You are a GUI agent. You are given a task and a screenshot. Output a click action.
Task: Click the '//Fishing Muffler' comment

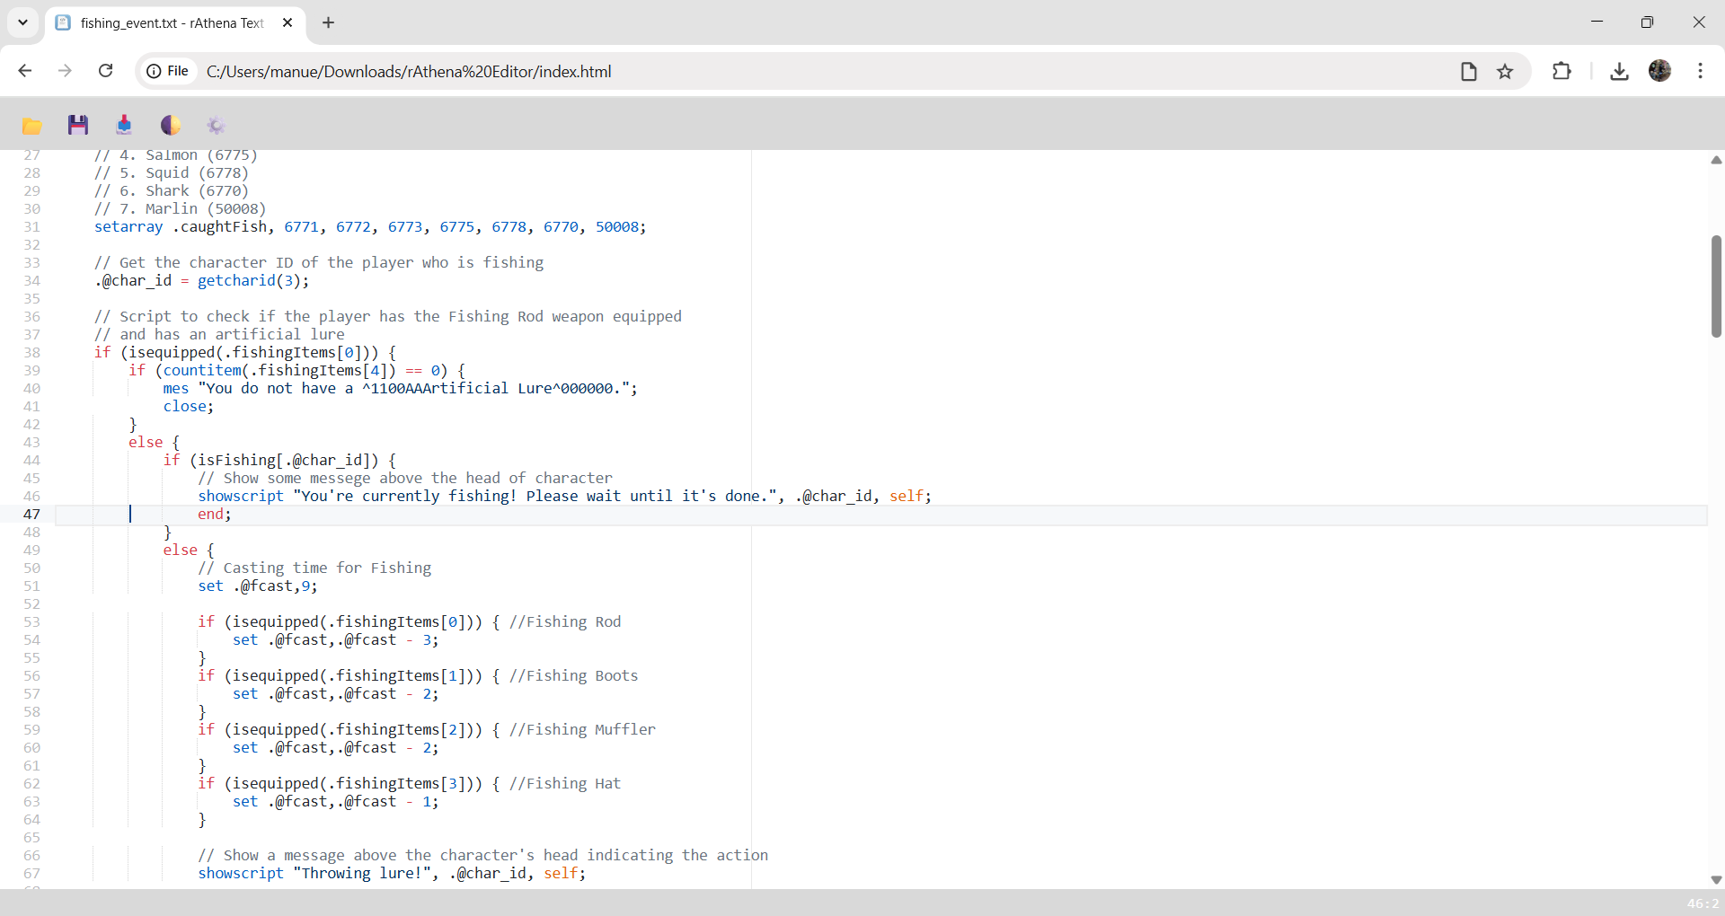click(582, 729)
